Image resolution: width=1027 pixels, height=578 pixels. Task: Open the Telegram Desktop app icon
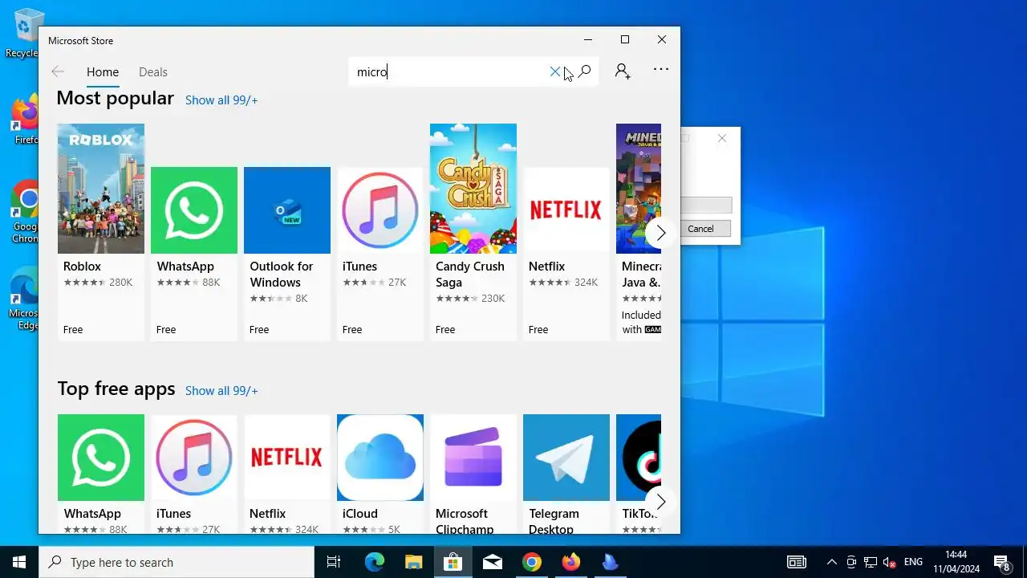566,458
